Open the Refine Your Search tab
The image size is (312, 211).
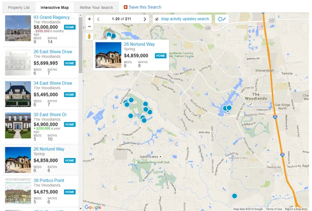pos(96,8)
